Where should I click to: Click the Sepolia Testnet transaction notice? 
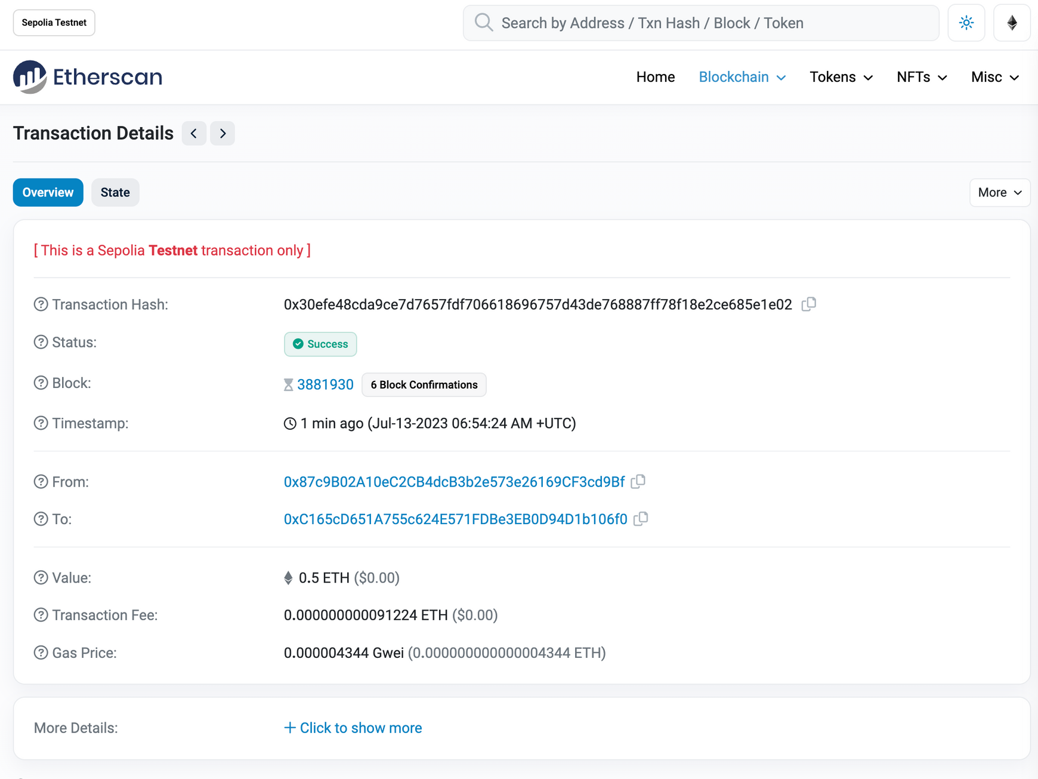pyautogui.click(x=172, y=250)
